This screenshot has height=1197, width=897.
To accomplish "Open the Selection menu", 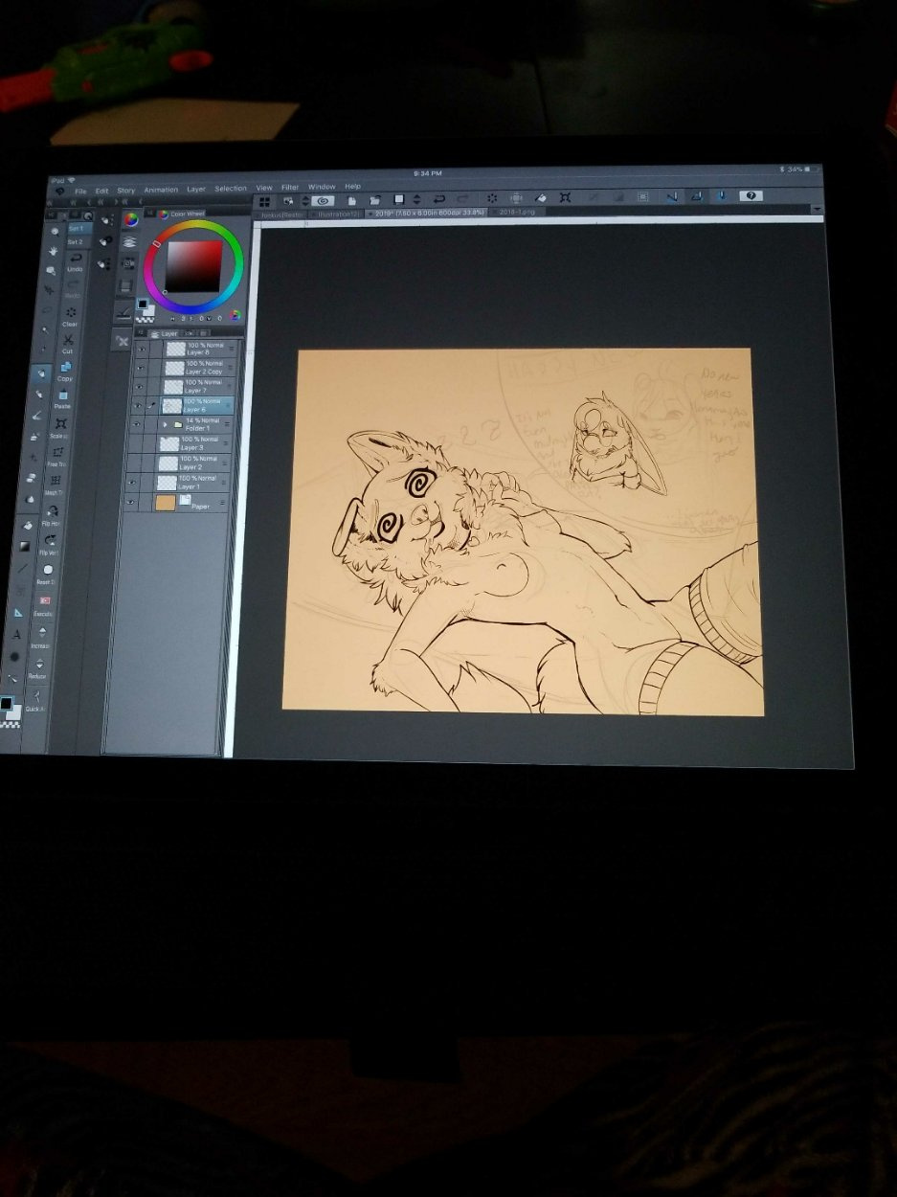I will tap(231, 189).
